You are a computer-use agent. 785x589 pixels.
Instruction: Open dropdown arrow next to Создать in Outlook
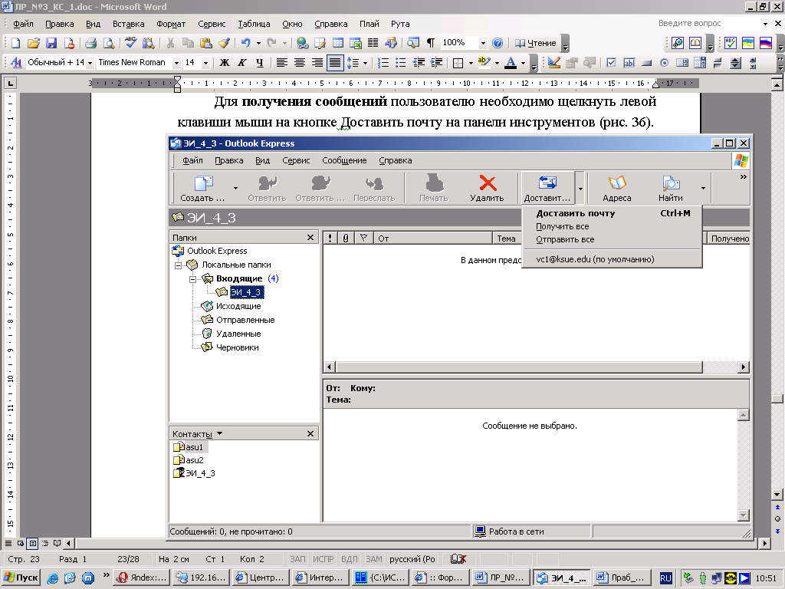pos(235,189)
